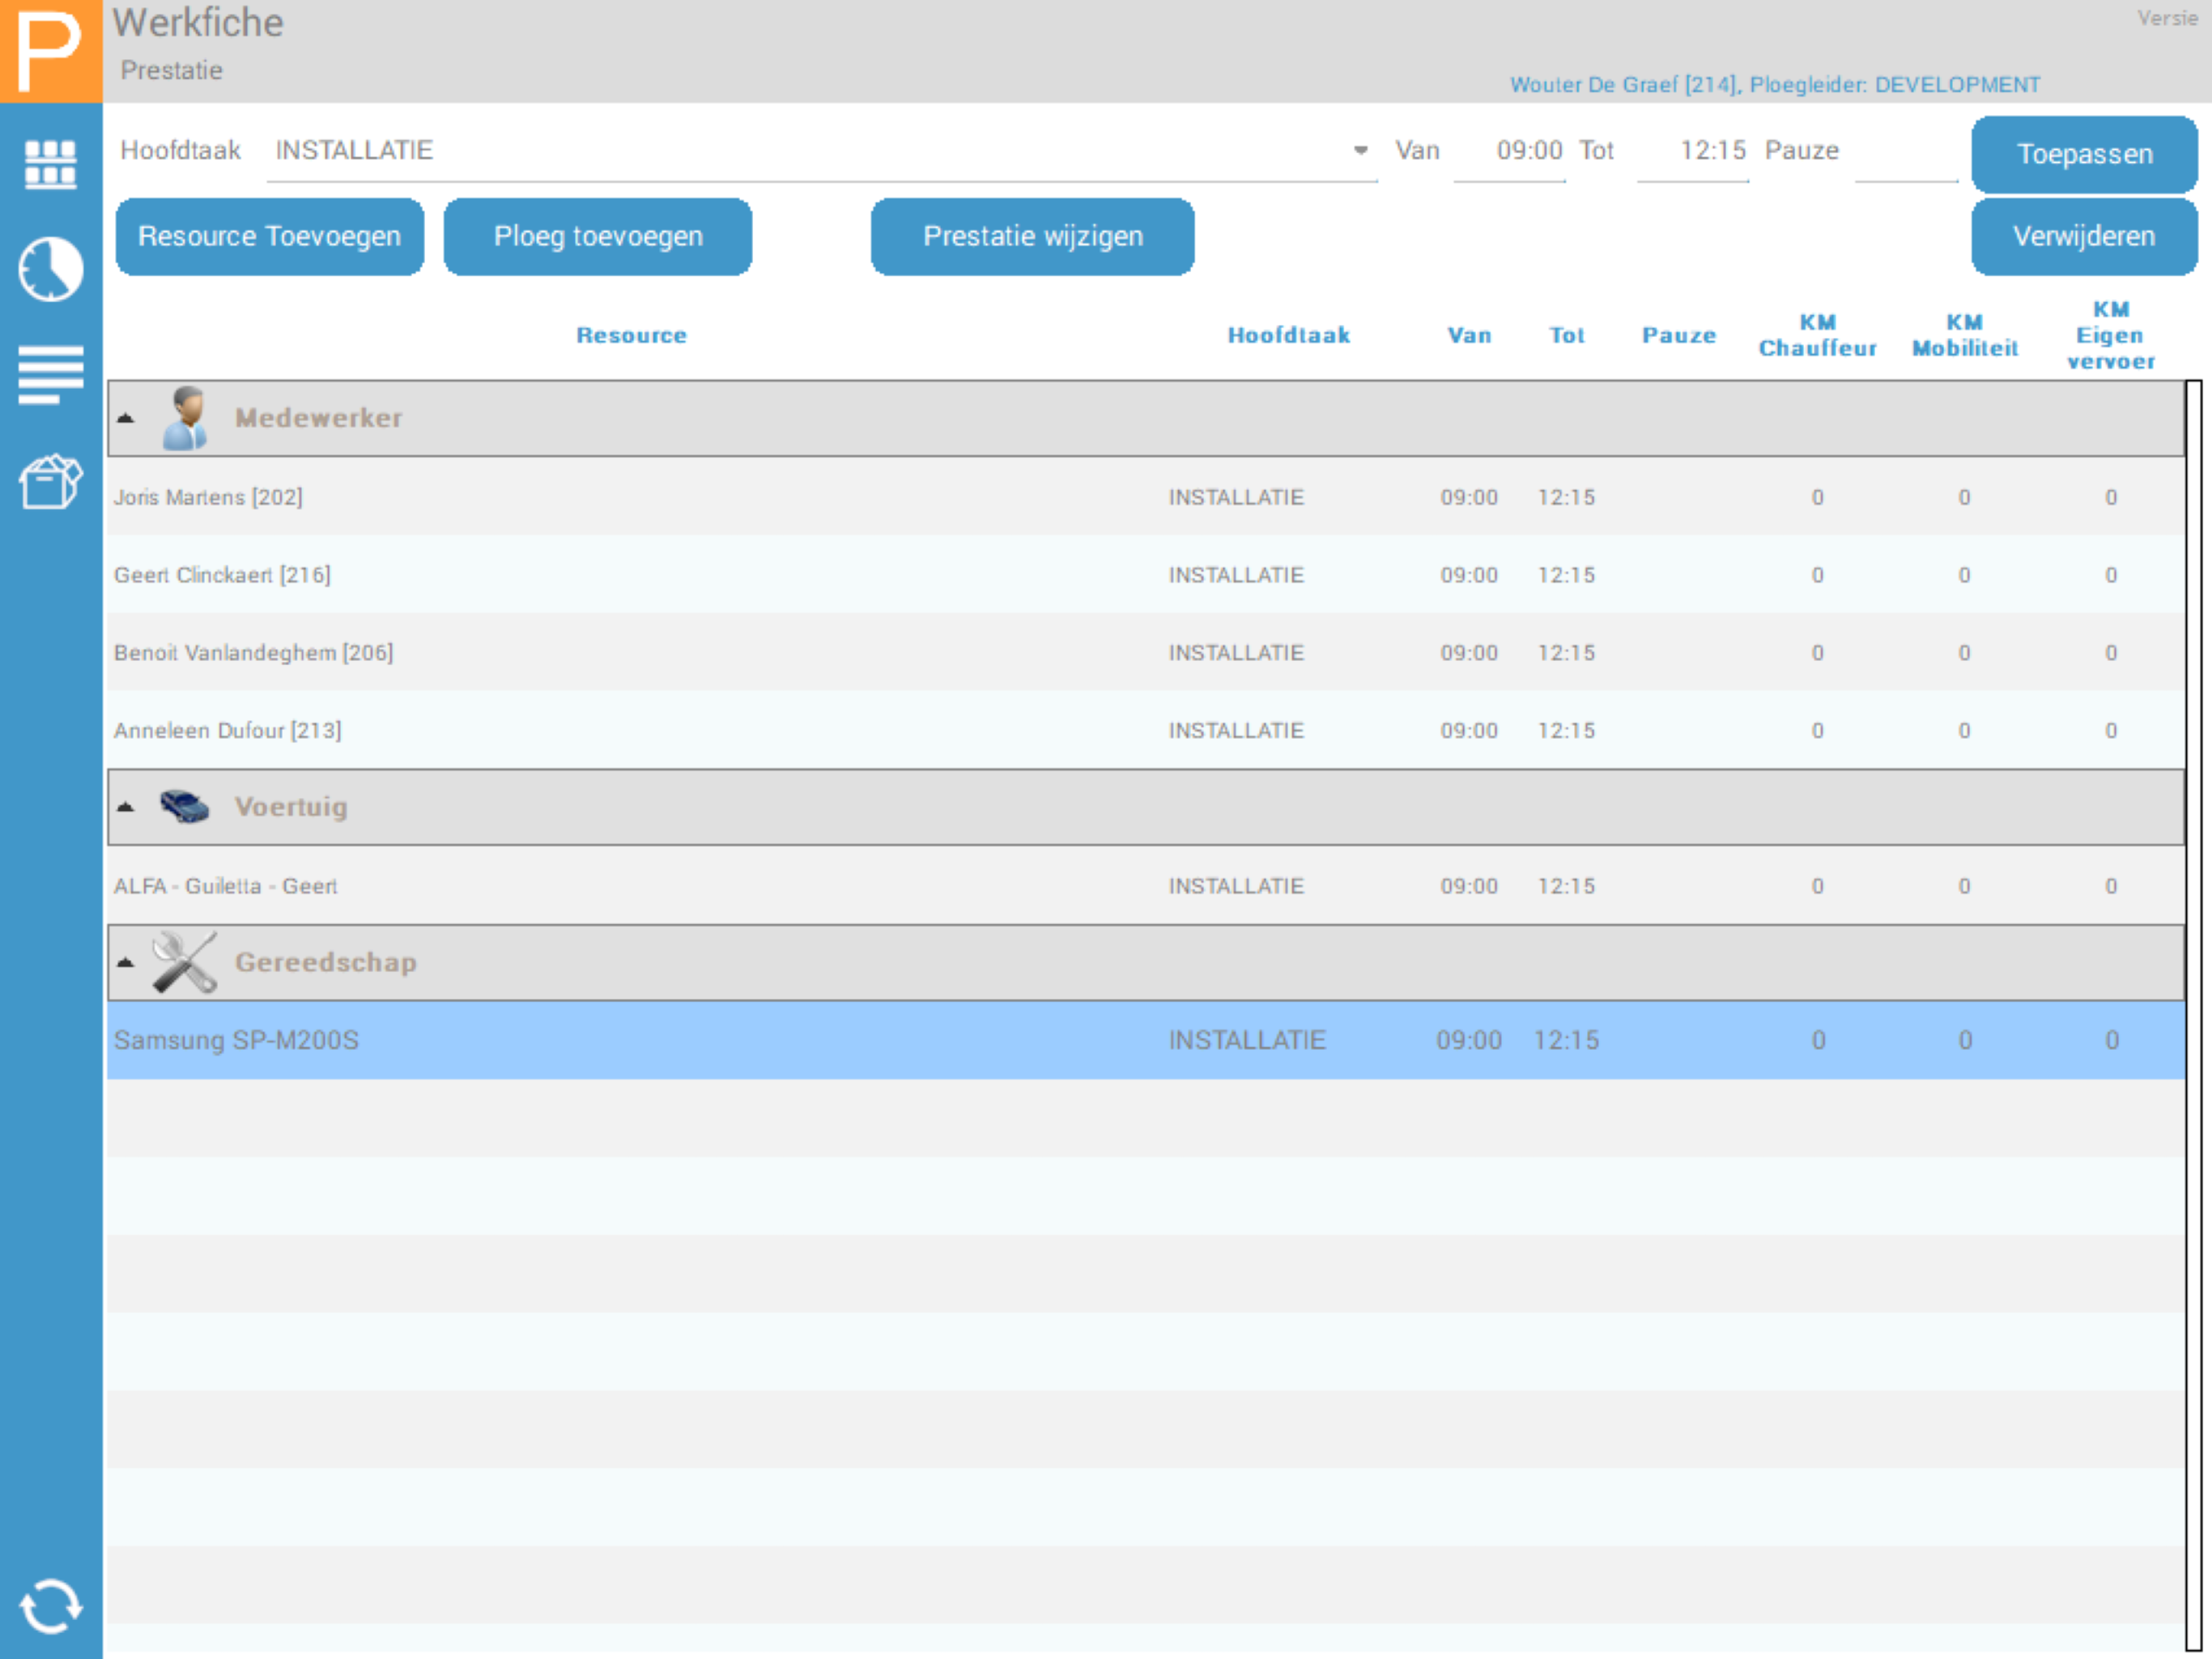Screen dimensions: 2212x1659
Task: Click the KM Mobiliteit column header
Action: [1965, 335]
